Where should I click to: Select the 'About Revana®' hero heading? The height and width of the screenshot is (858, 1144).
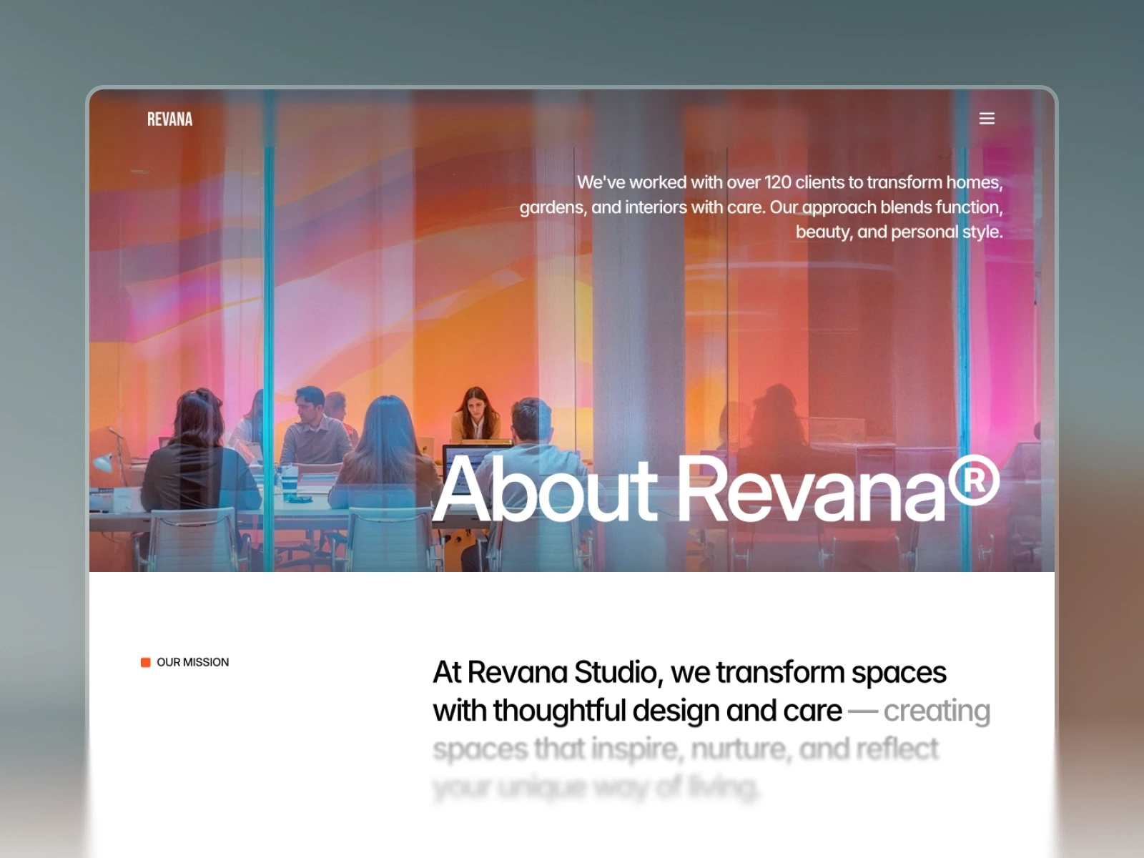[716, 490]
